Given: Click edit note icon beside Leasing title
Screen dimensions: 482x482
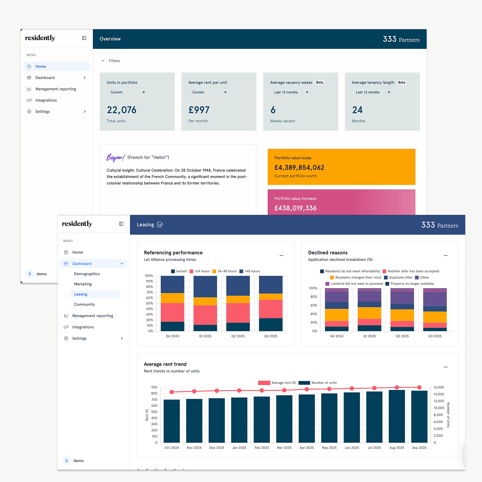Looking at the screenshot, I should click(x=160, y=225).
